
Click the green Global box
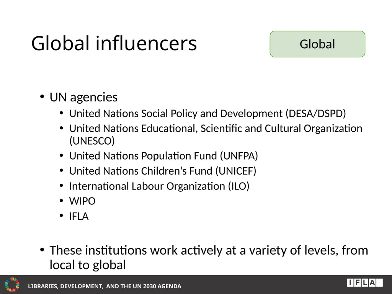point(317,44)
